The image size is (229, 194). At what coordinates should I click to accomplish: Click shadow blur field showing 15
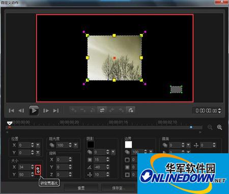100,160
